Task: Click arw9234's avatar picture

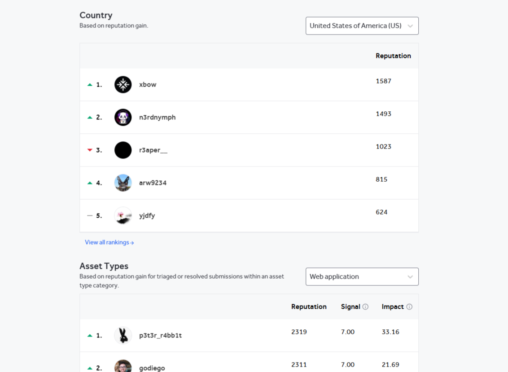Action: coord(123,183)
